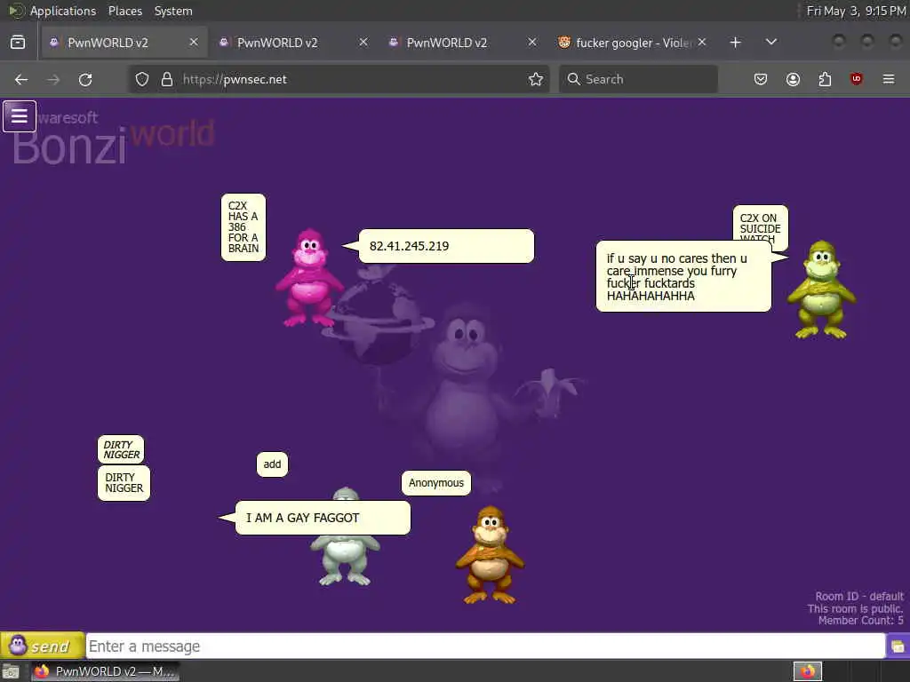Click the Anonymous name tag
The width and height of the screenshot is (910, 682).
436,482
